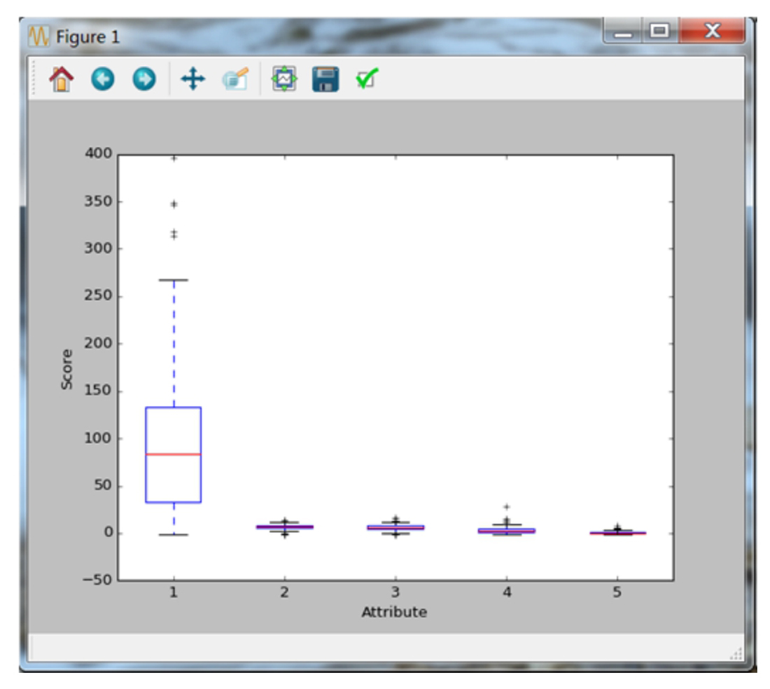
Task: Click the highest outlier above attribute 4
Action: coord(507,507)
